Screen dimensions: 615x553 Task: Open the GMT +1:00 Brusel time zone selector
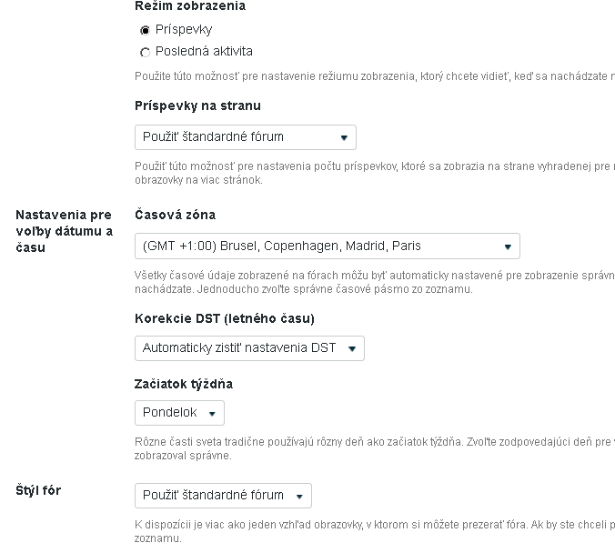(328, 246)
